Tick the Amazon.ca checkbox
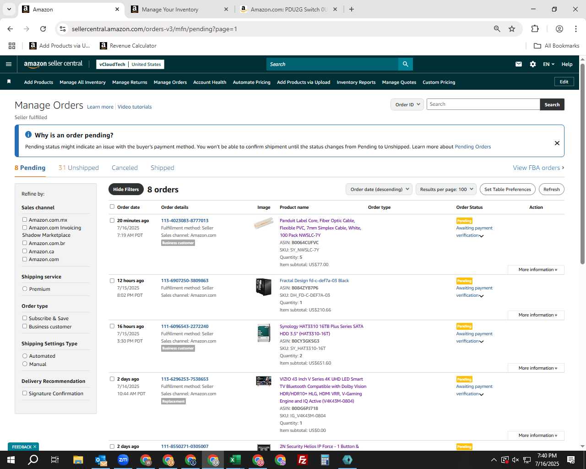This screenshot has height=469, width=586. click(25, 251)
